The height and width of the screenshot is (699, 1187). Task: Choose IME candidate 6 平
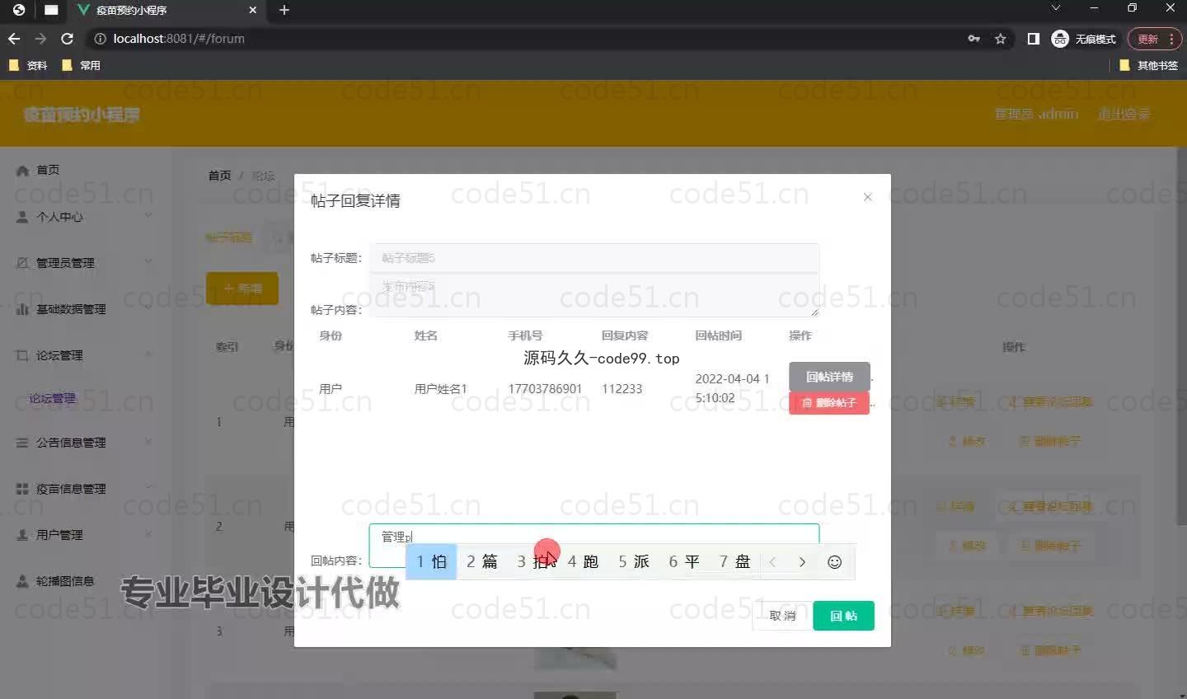(684, 562)
